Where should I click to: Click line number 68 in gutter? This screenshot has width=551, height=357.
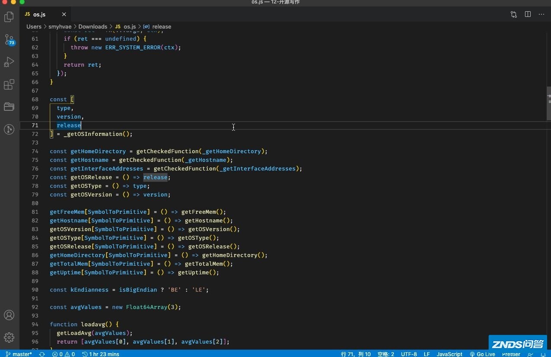[x=35, y=99]
